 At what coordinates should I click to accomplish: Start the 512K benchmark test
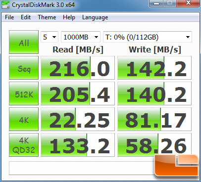(24, 93)
